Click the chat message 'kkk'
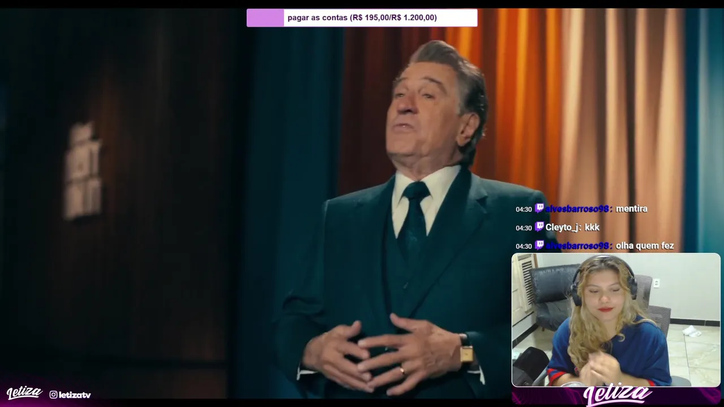 pyautogui.click(x=592, y=227)
